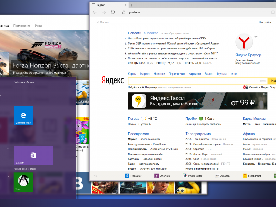Screen dimensions: 276x207
Task: Open the Афиша link
Action: [x=249, y=134]
